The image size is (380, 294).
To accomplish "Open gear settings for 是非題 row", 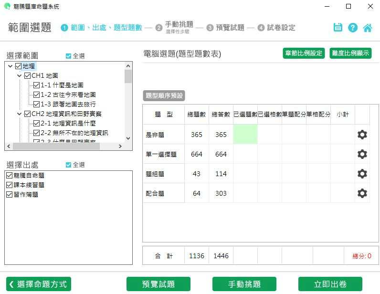I will (x=362, y=135).
